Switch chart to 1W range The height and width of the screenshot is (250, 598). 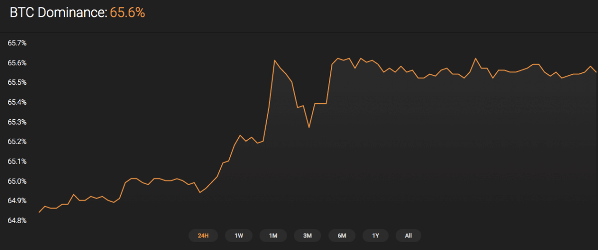click(239, 236)
